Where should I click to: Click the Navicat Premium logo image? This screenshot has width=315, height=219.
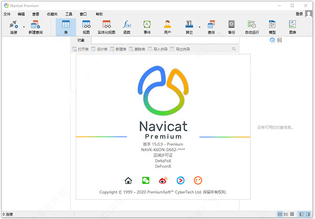click(163, 91)
